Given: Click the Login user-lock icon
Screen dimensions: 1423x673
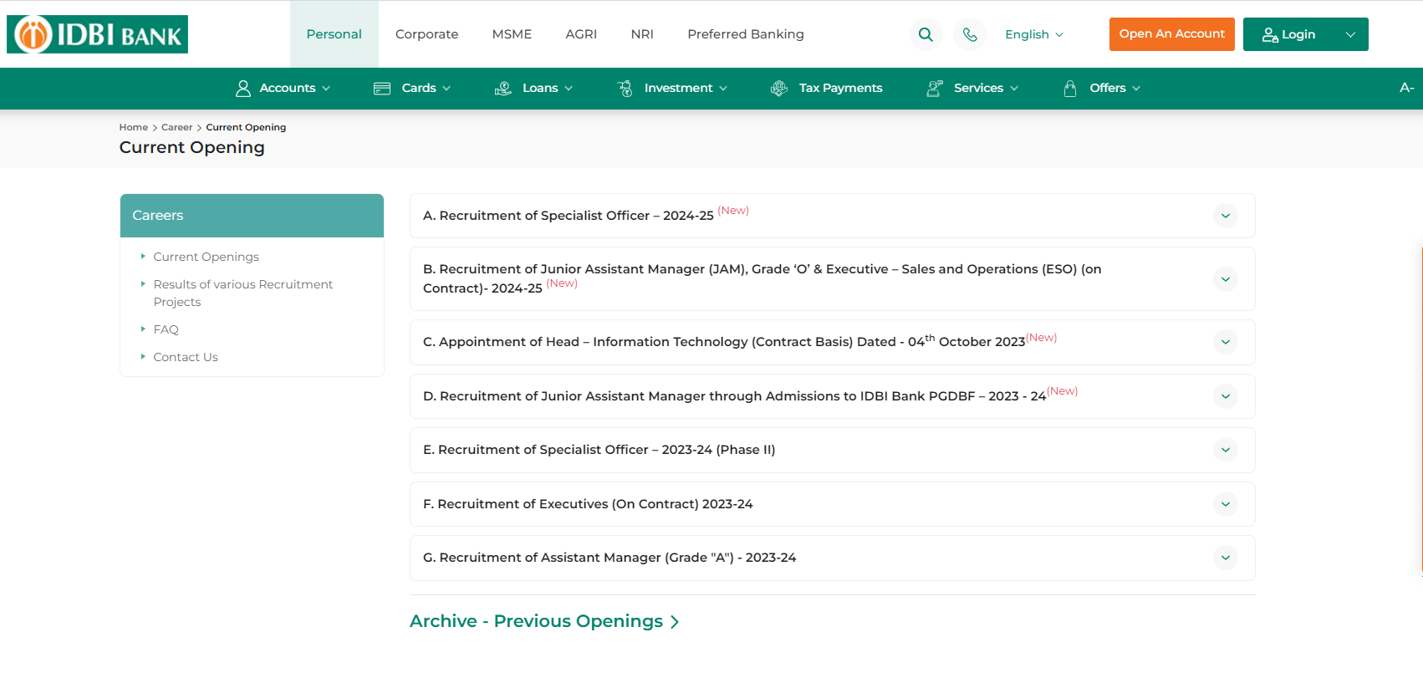Looking at the screenshot, I should 1270,34.
